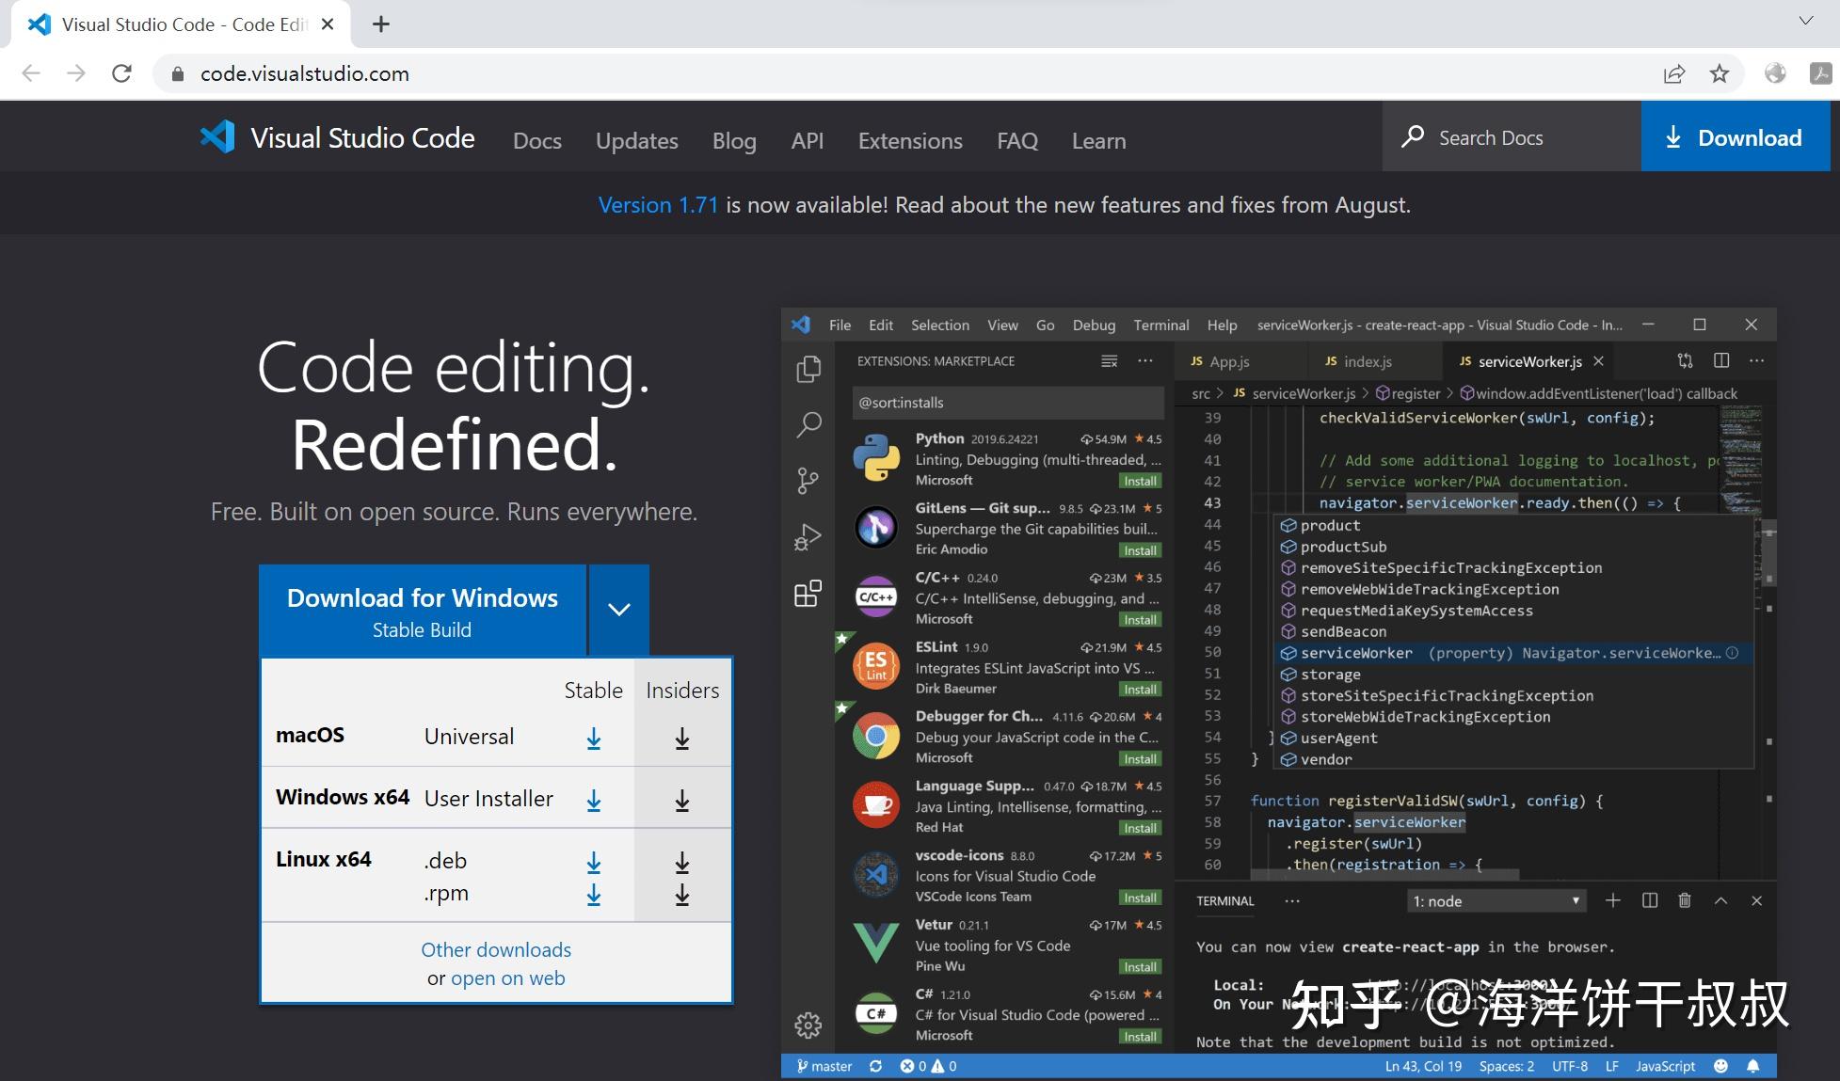Open the Extensions nav menu item
The image size is (1840, 1081).
click(x=910, y=141)
